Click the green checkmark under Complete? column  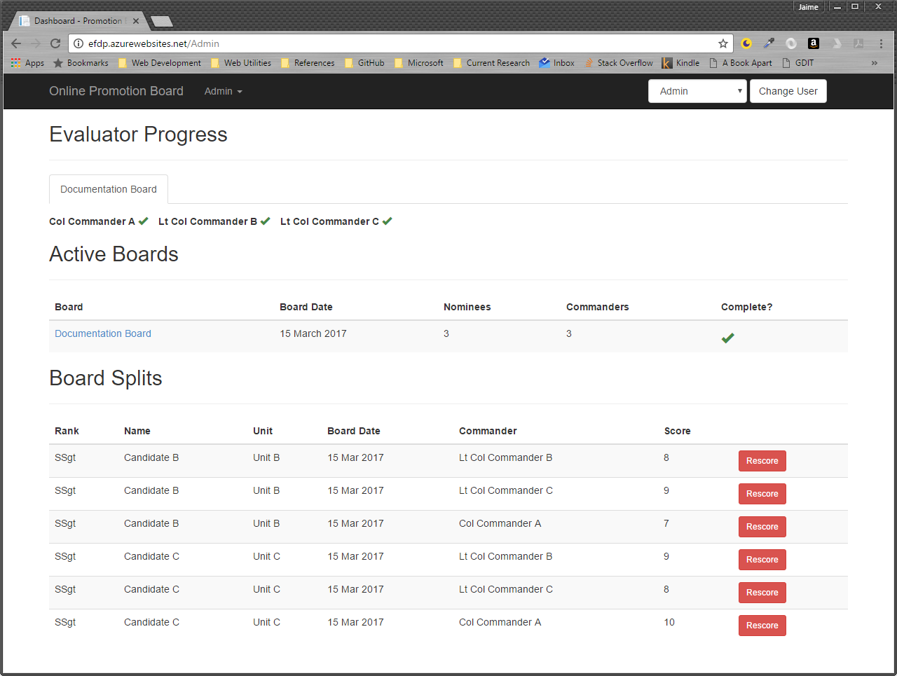point(727,338)
